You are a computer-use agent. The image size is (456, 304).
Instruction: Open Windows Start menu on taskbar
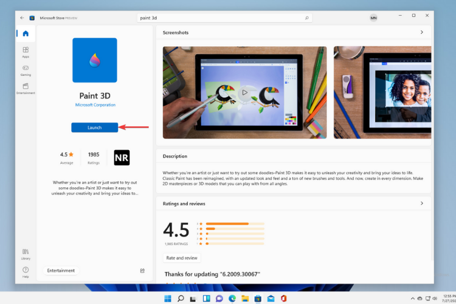(168, 299)
